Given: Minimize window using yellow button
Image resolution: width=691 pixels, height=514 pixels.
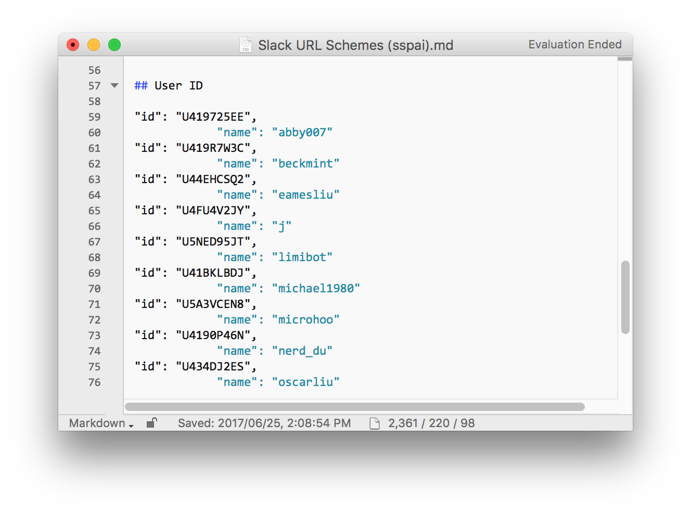Looking at the screenshot, I should 94,45.
